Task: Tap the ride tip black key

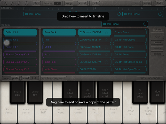Action: 157,92
